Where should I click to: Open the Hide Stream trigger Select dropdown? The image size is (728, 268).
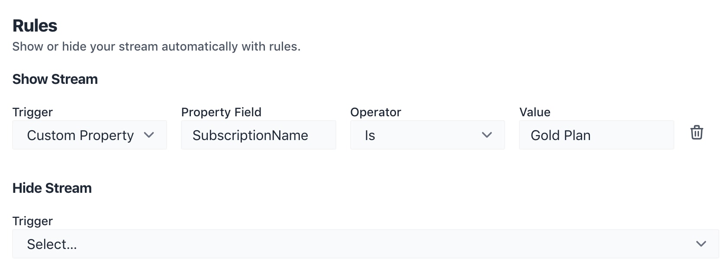click(365, 244)
